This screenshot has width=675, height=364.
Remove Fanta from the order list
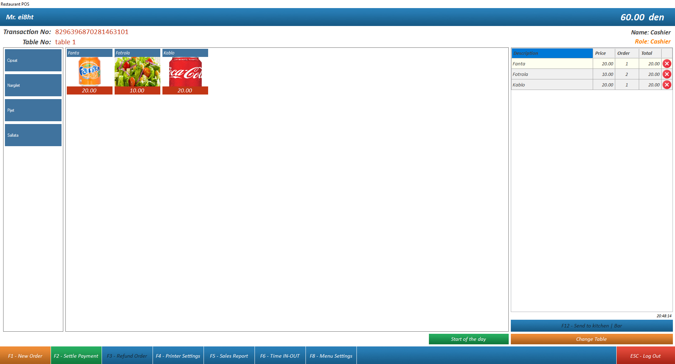667,64
